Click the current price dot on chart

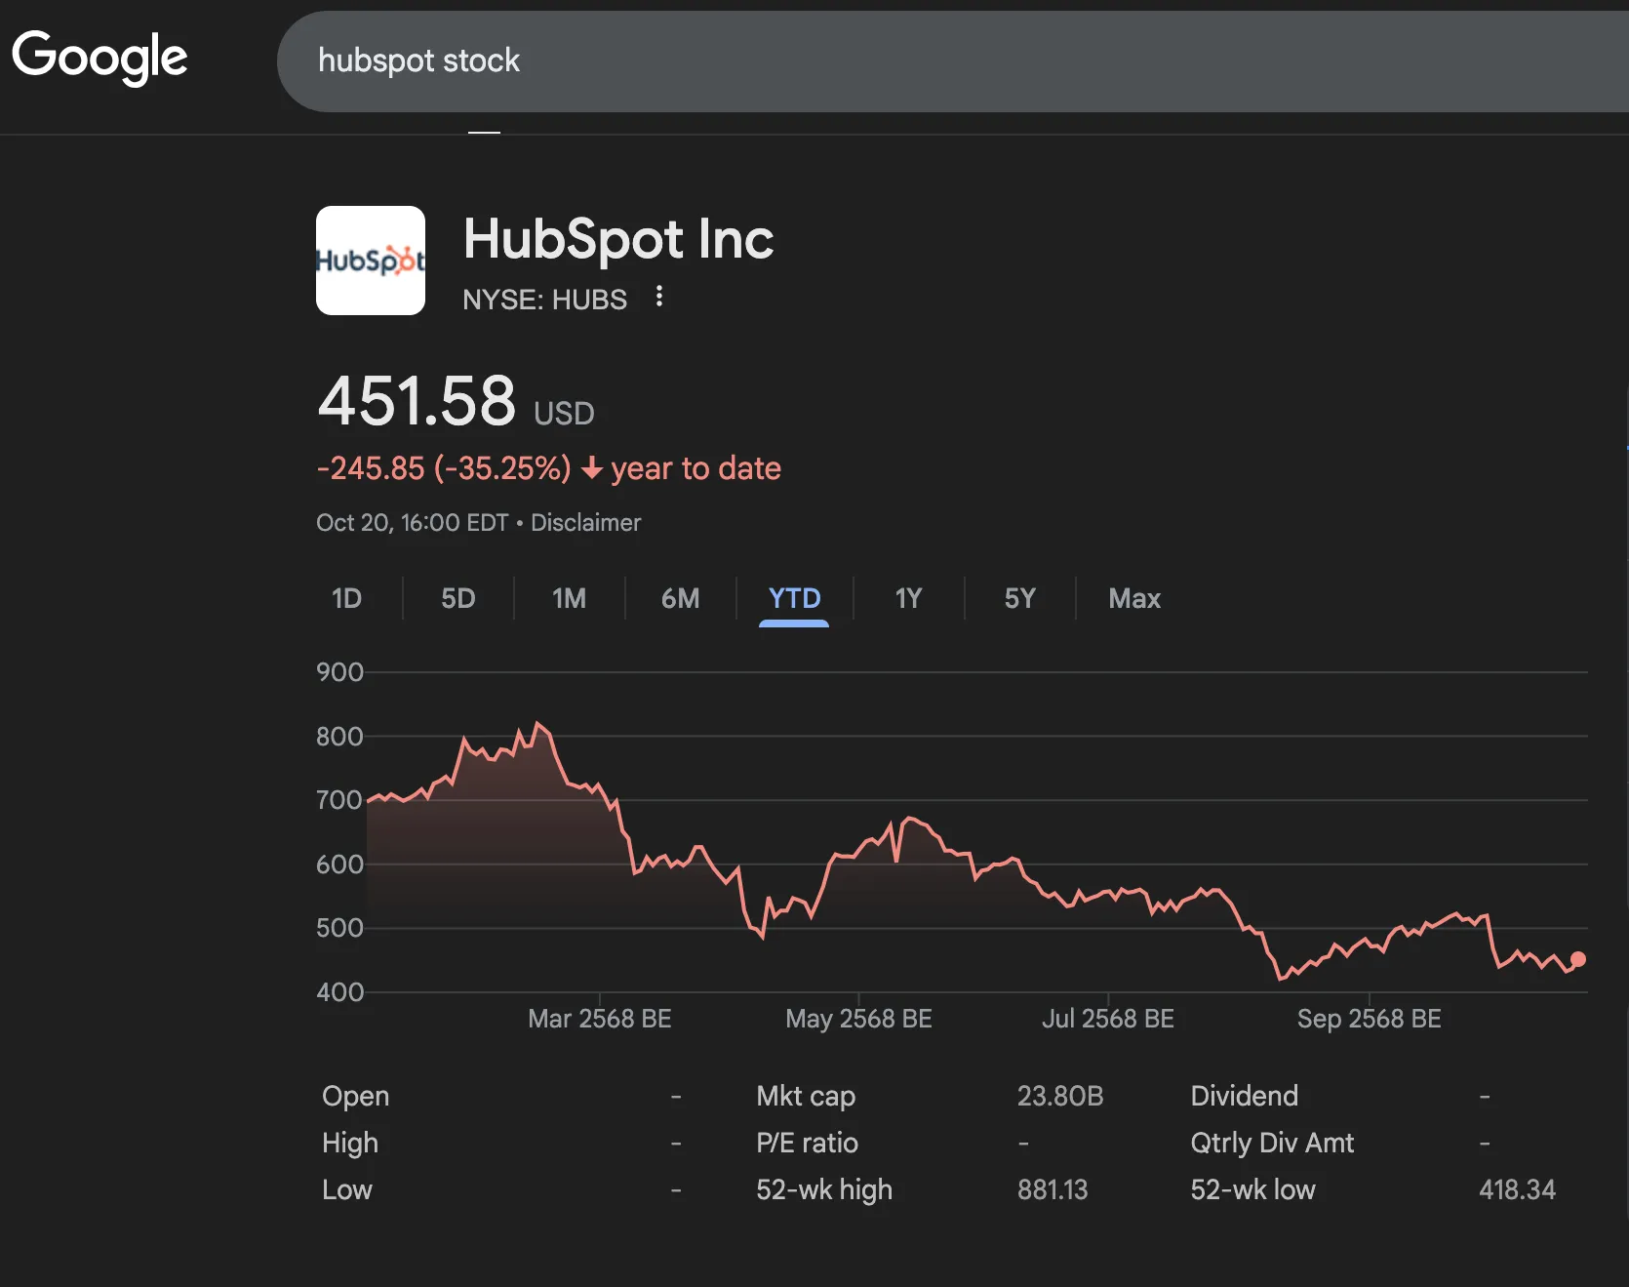click(x=1578, y=959)
